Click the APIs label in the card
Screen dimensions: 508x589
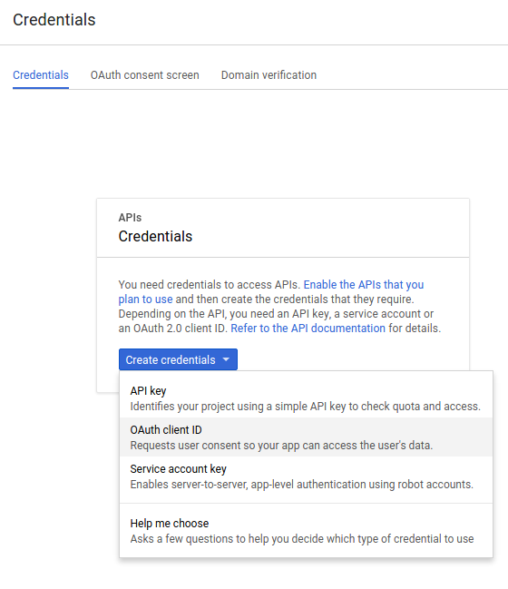pyautogui.click(x=130, y=218)
